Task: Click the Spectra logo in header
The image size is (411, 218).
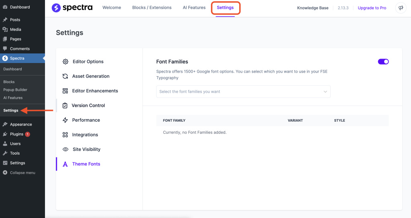Action: [72, 8]
